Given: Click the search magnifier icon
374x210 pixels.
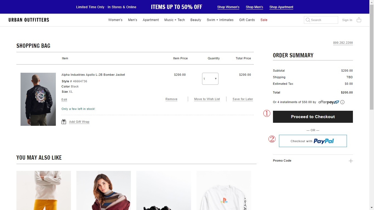Looking at the screenshot, I should coord(308,20).
